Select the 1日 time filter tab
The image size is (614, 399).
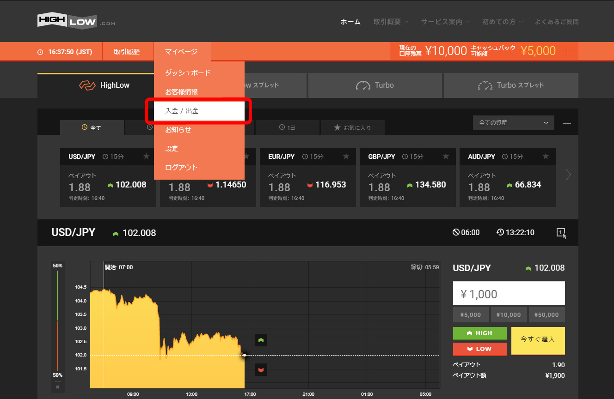(x=288, y=128)
